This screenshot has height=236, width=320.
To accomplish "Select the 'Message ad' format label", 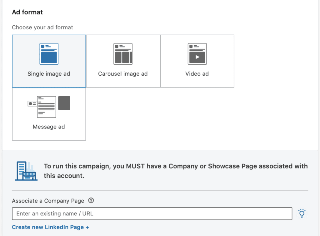I will tap(49, 127).
